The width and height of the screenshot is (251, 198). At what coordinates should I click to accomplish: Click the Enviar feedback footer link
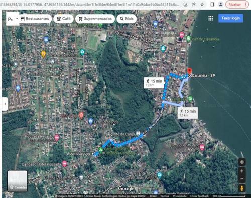(x=199, y=196)
